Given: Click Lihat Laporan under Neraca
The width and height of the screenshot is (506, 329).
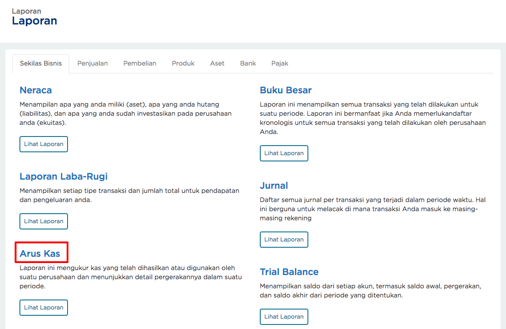Looking at the screenshot, I should [x=44, y=144].
